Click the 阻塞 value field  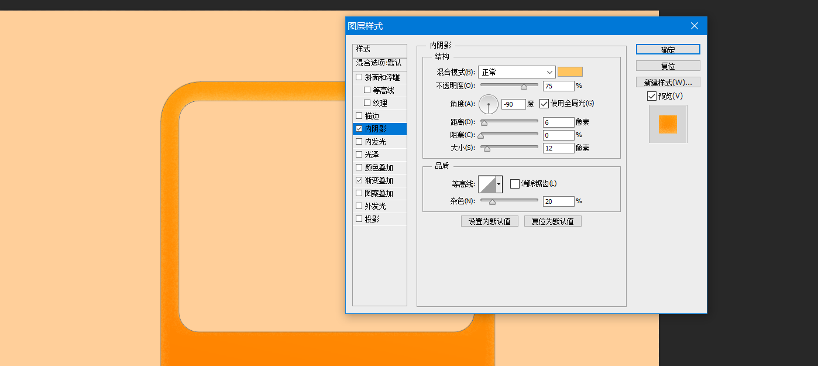click(x=558, y=135)
